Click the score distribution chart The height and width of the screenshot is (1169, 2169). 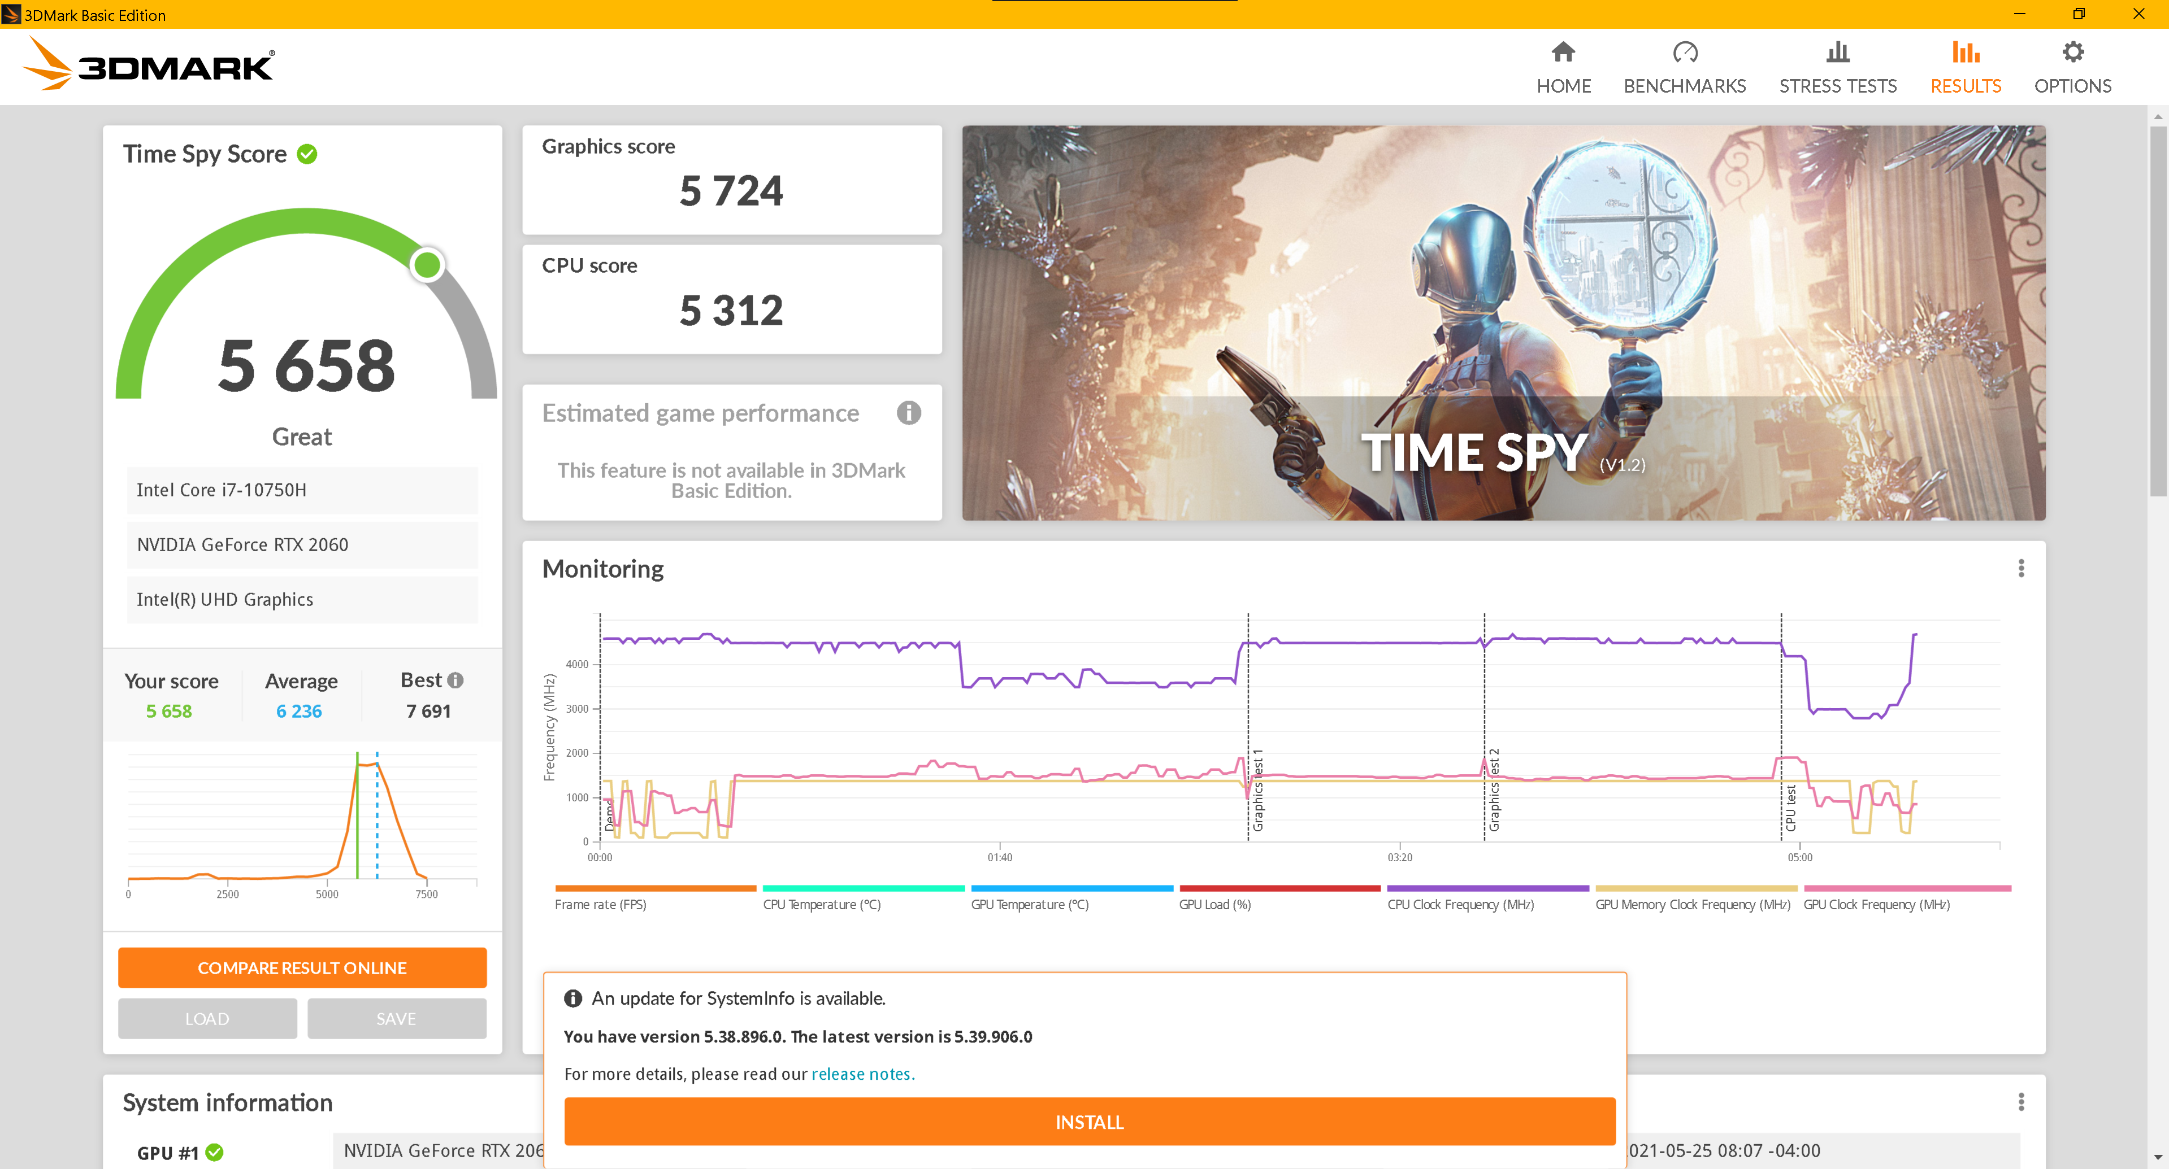pos(302,825)
